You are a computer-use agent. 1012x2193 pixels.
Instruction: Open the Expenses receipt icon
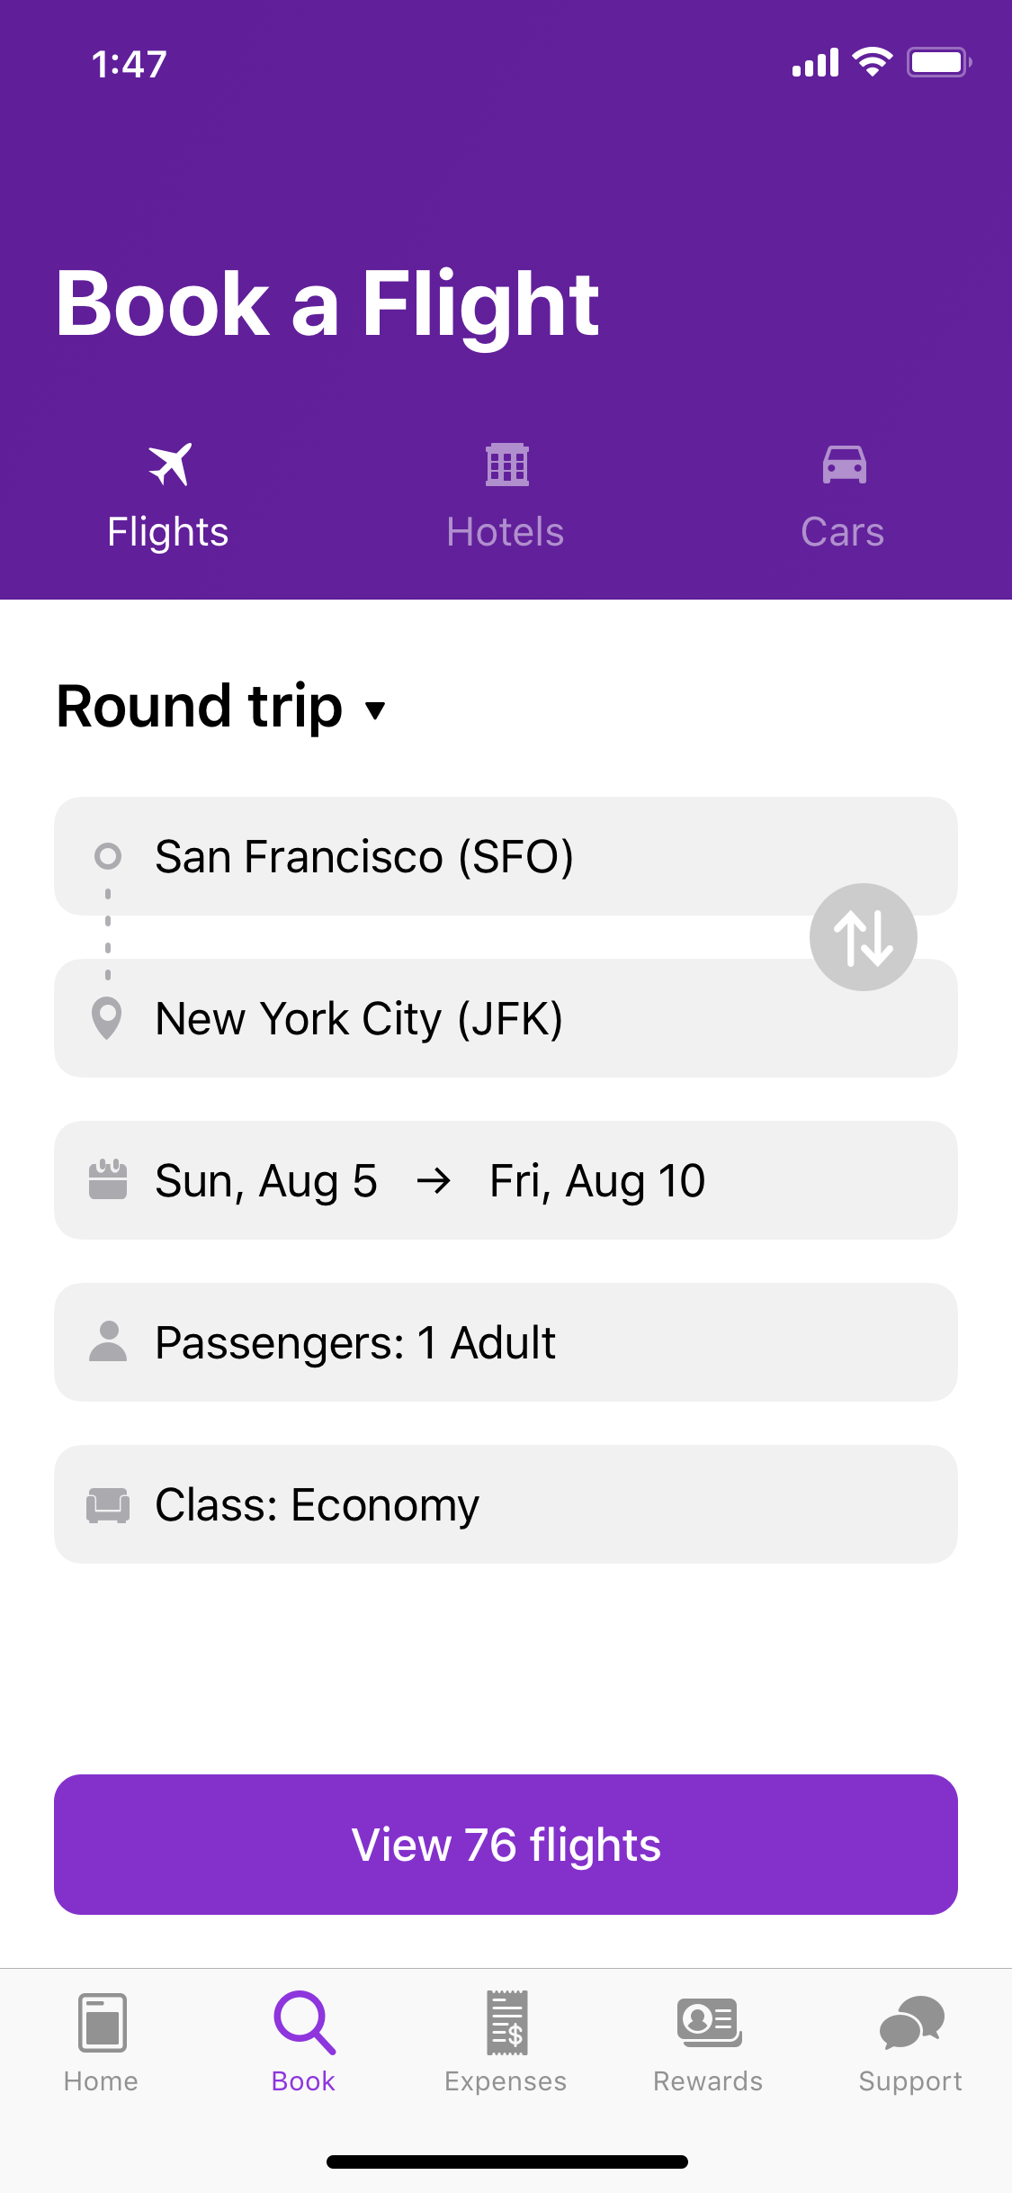506,2023
